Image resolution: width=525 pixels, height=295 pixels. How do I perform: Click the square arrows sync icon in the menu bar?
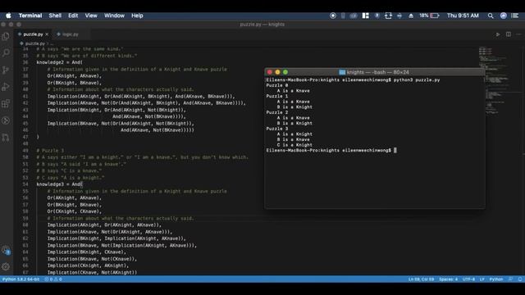388,16
